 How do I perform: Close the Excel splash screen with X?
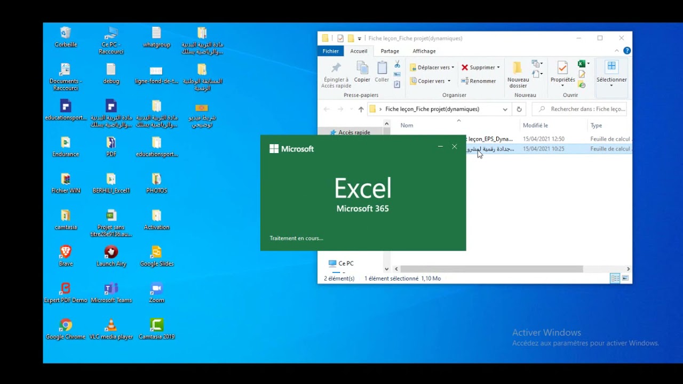(454, 147)
